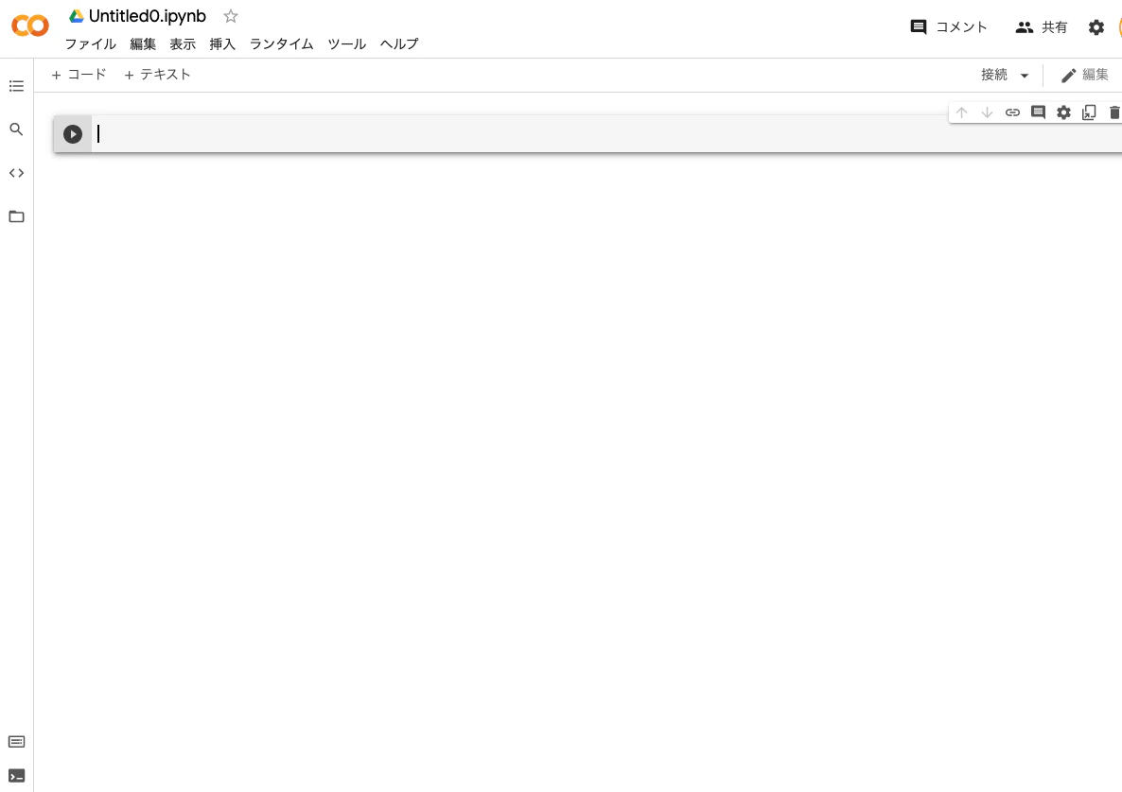
Task: Open the notebook settings gear in the header
Action: pyautogui.click(x=1096, y=27)
